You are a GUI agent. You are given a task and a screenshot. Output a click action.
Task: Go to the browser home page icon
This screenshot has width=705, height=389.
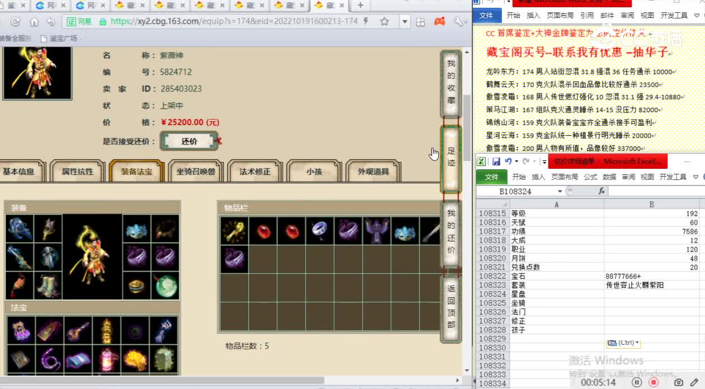(34, 22)
